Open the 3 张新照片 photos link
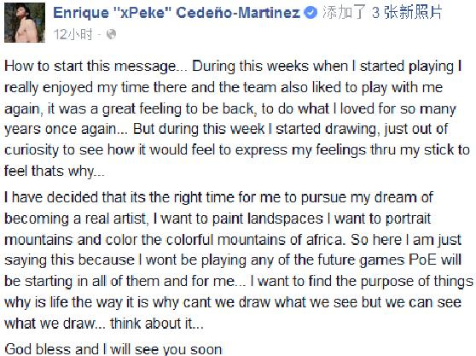476x356 pixels. coord(407,13)
